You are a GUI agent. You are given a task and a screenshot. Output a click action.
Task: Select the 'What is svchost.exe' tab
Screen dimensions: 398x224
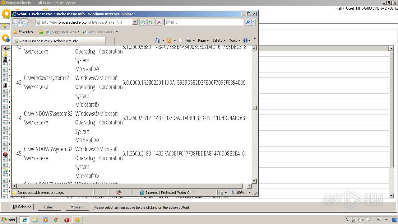pyautogui.click(x=59, y=41)
